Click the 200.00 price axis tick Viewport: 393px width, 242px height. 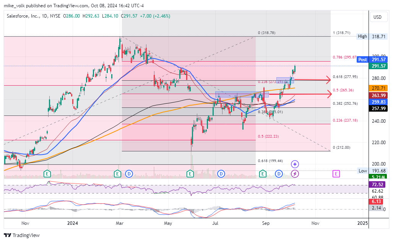pyautogui.click(x=379, y=164)
